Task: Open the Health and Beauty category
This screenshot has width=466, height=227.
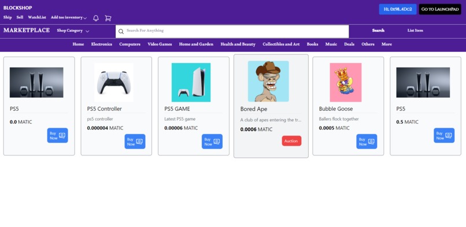Action: pos(238,44)
